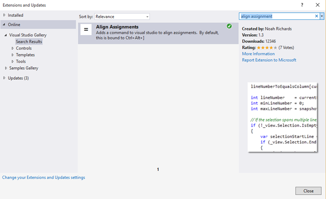The width and height of the screenshot is (326, 199).
Task: Click the star rating icons
Action: tap(265, 47)
